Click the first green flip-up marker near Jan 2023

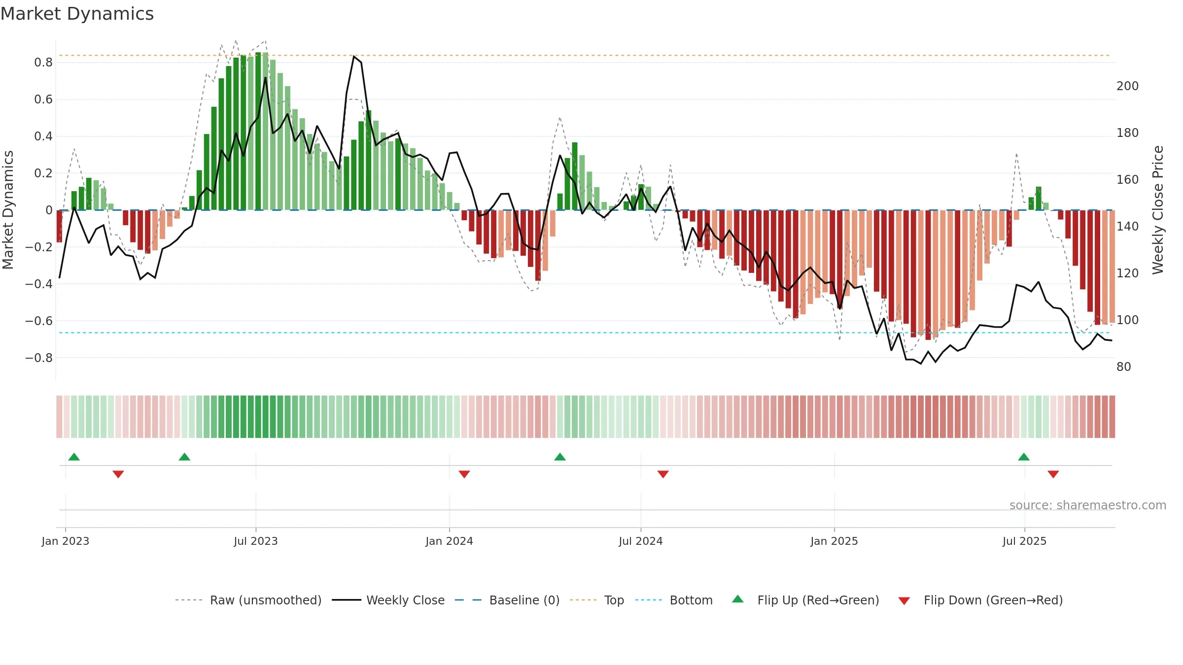click(74, 457)
